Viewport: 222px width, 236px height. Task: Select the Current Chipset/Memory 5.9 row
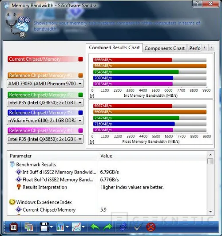107,210
